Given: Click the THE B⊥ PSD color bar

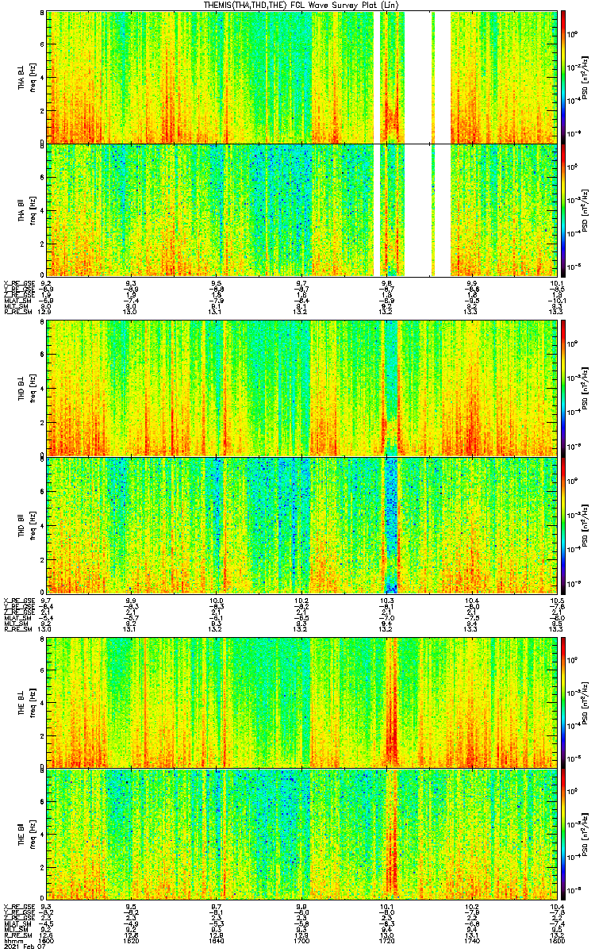Looking at the screenshot, I should coord(563,701).
